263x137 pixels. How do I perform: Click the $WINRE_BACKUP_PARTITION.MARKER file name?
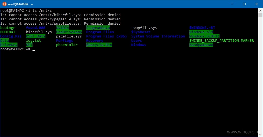click(222, 41)
